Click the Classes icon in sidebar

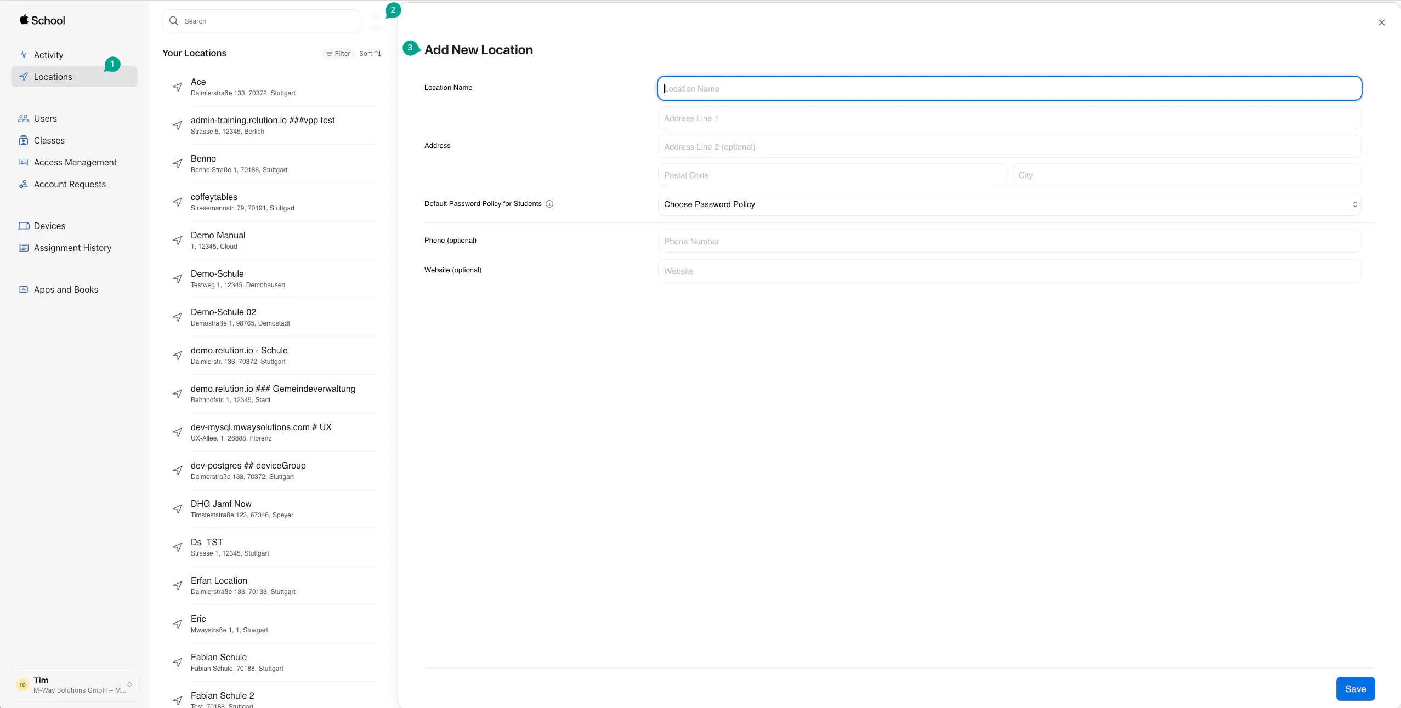pyautogui.click(x=24, y=140)
